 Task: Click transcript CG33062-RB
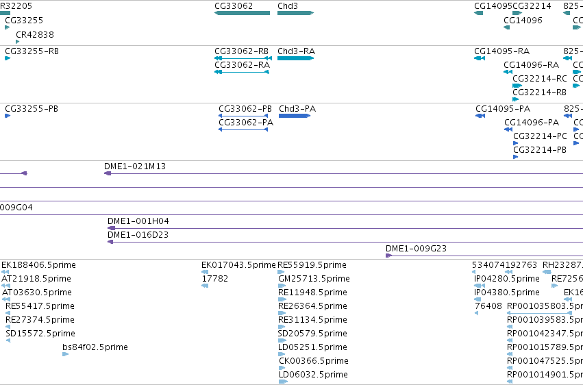coord(243,58)
